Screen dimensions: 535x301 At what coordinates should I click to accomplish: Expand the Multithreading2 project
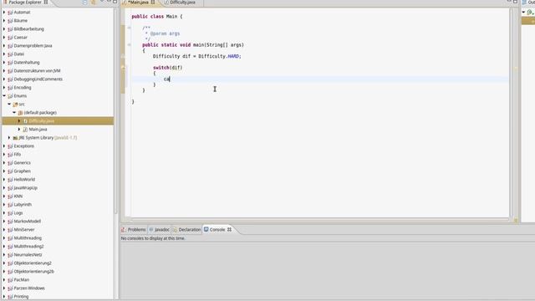pyautogui.click(x=4, y=247)
